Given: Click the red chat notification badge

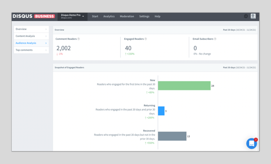Looking at the screenshot, I should (x=256, y=140).
